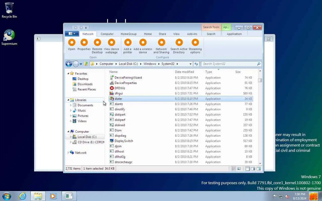322x201 pixels.
Task: Open recent locations dropdown next to Forward
Action: click(81, 64)
